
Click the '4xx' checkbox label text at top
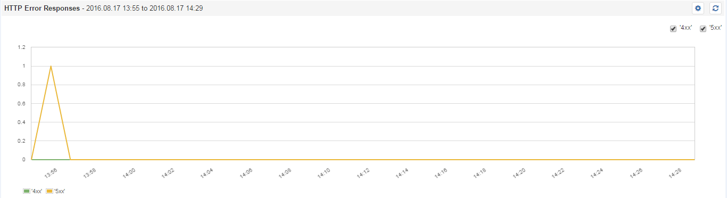(x=685, y=28)
